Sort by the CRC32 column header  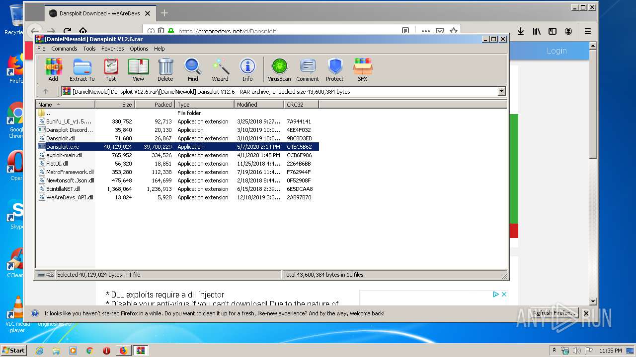tap(301, 105)
